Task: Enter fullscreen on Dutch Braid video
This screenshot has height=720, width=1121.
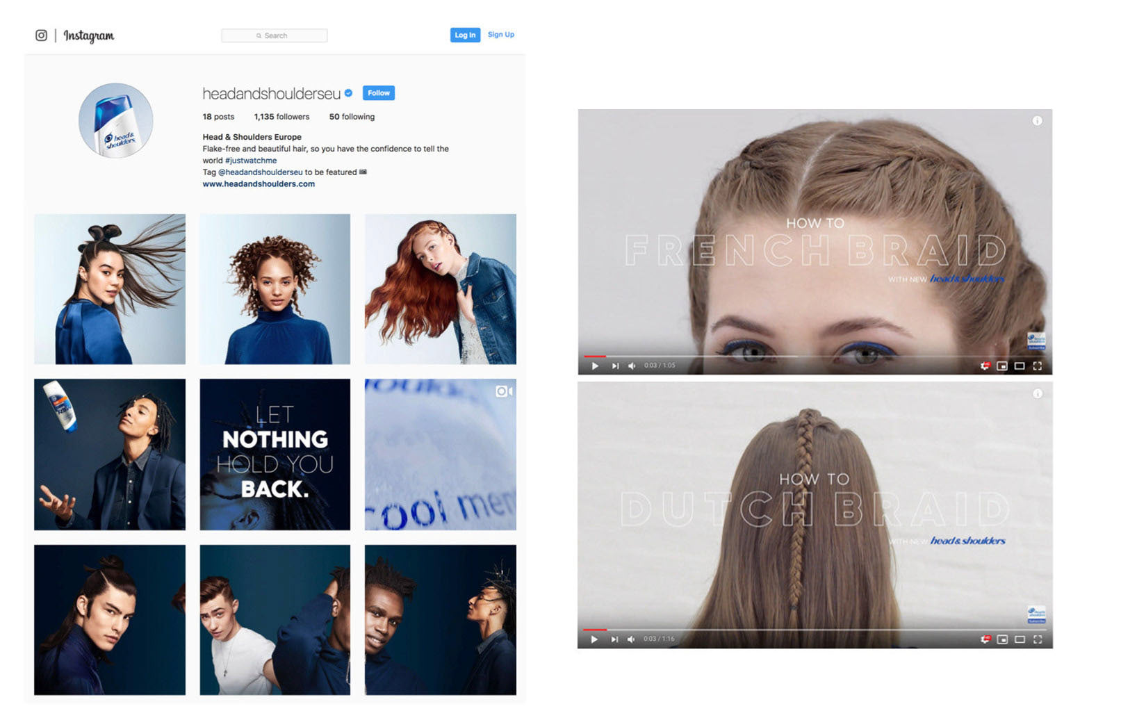Action: [x=1038, y=639]
